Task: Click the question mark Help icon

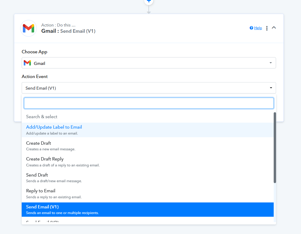Action: (x=251, y=28)
